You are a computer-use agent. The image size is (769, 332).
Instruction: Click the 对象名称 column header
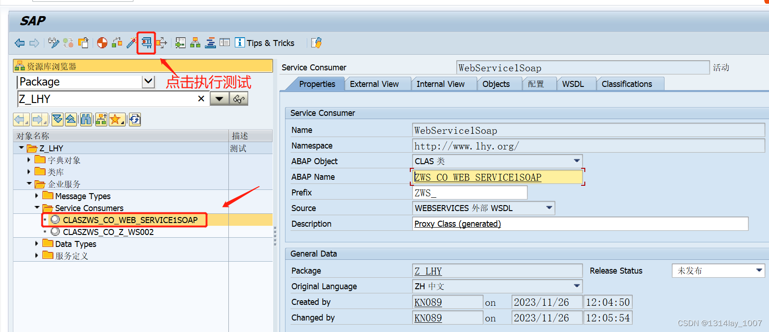121,136
